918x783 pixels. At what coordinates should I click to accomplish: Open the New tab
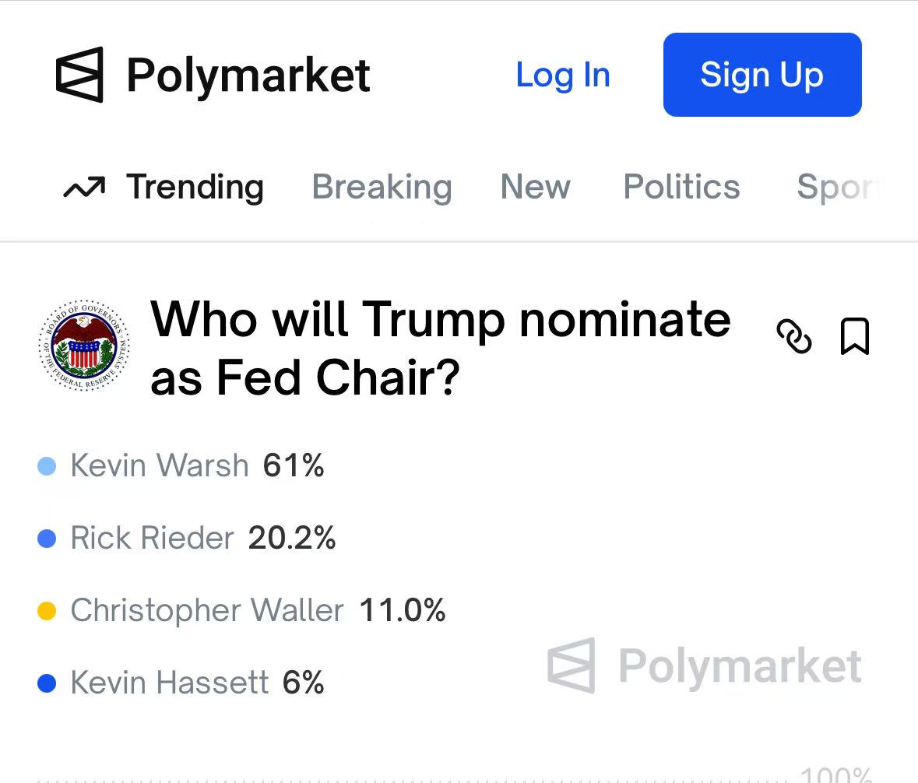pos(535,188)
